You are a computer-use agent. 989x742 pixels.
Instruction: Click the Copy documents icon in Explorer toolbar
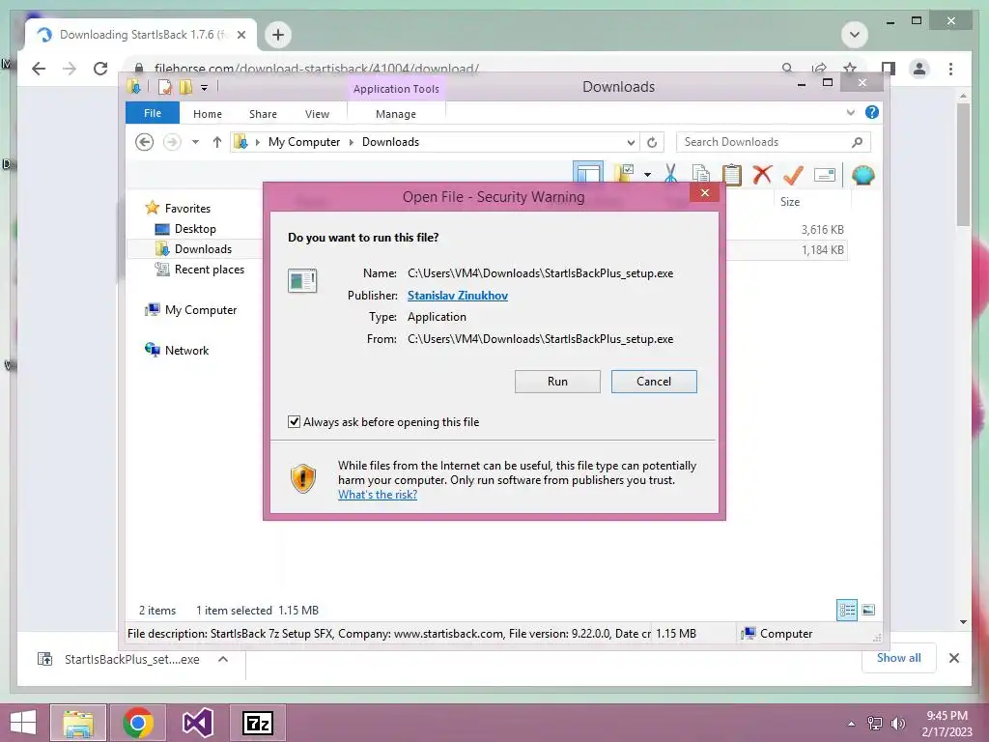[701, 174]
